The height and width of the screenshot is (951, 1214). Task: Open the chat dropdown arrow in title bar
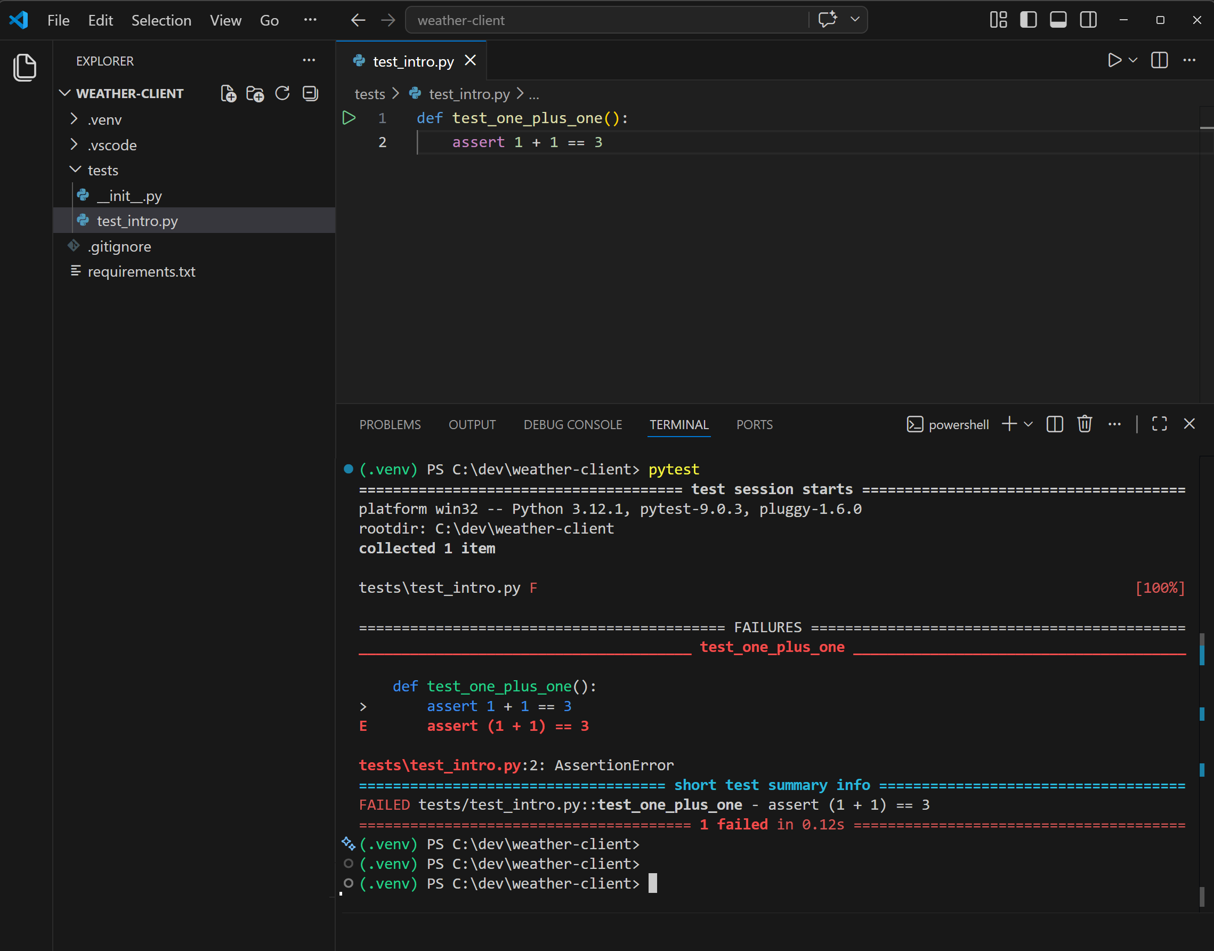855,20
